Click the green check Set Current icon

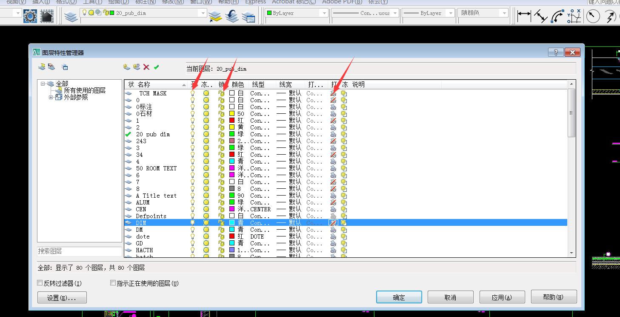[156, 67]
